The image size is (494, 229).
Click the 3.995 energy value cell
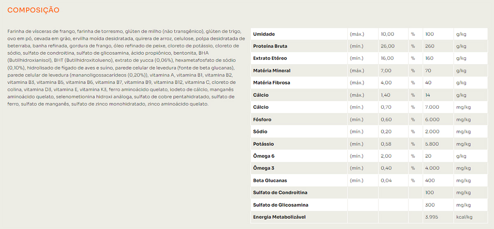(x=432, y=217)
